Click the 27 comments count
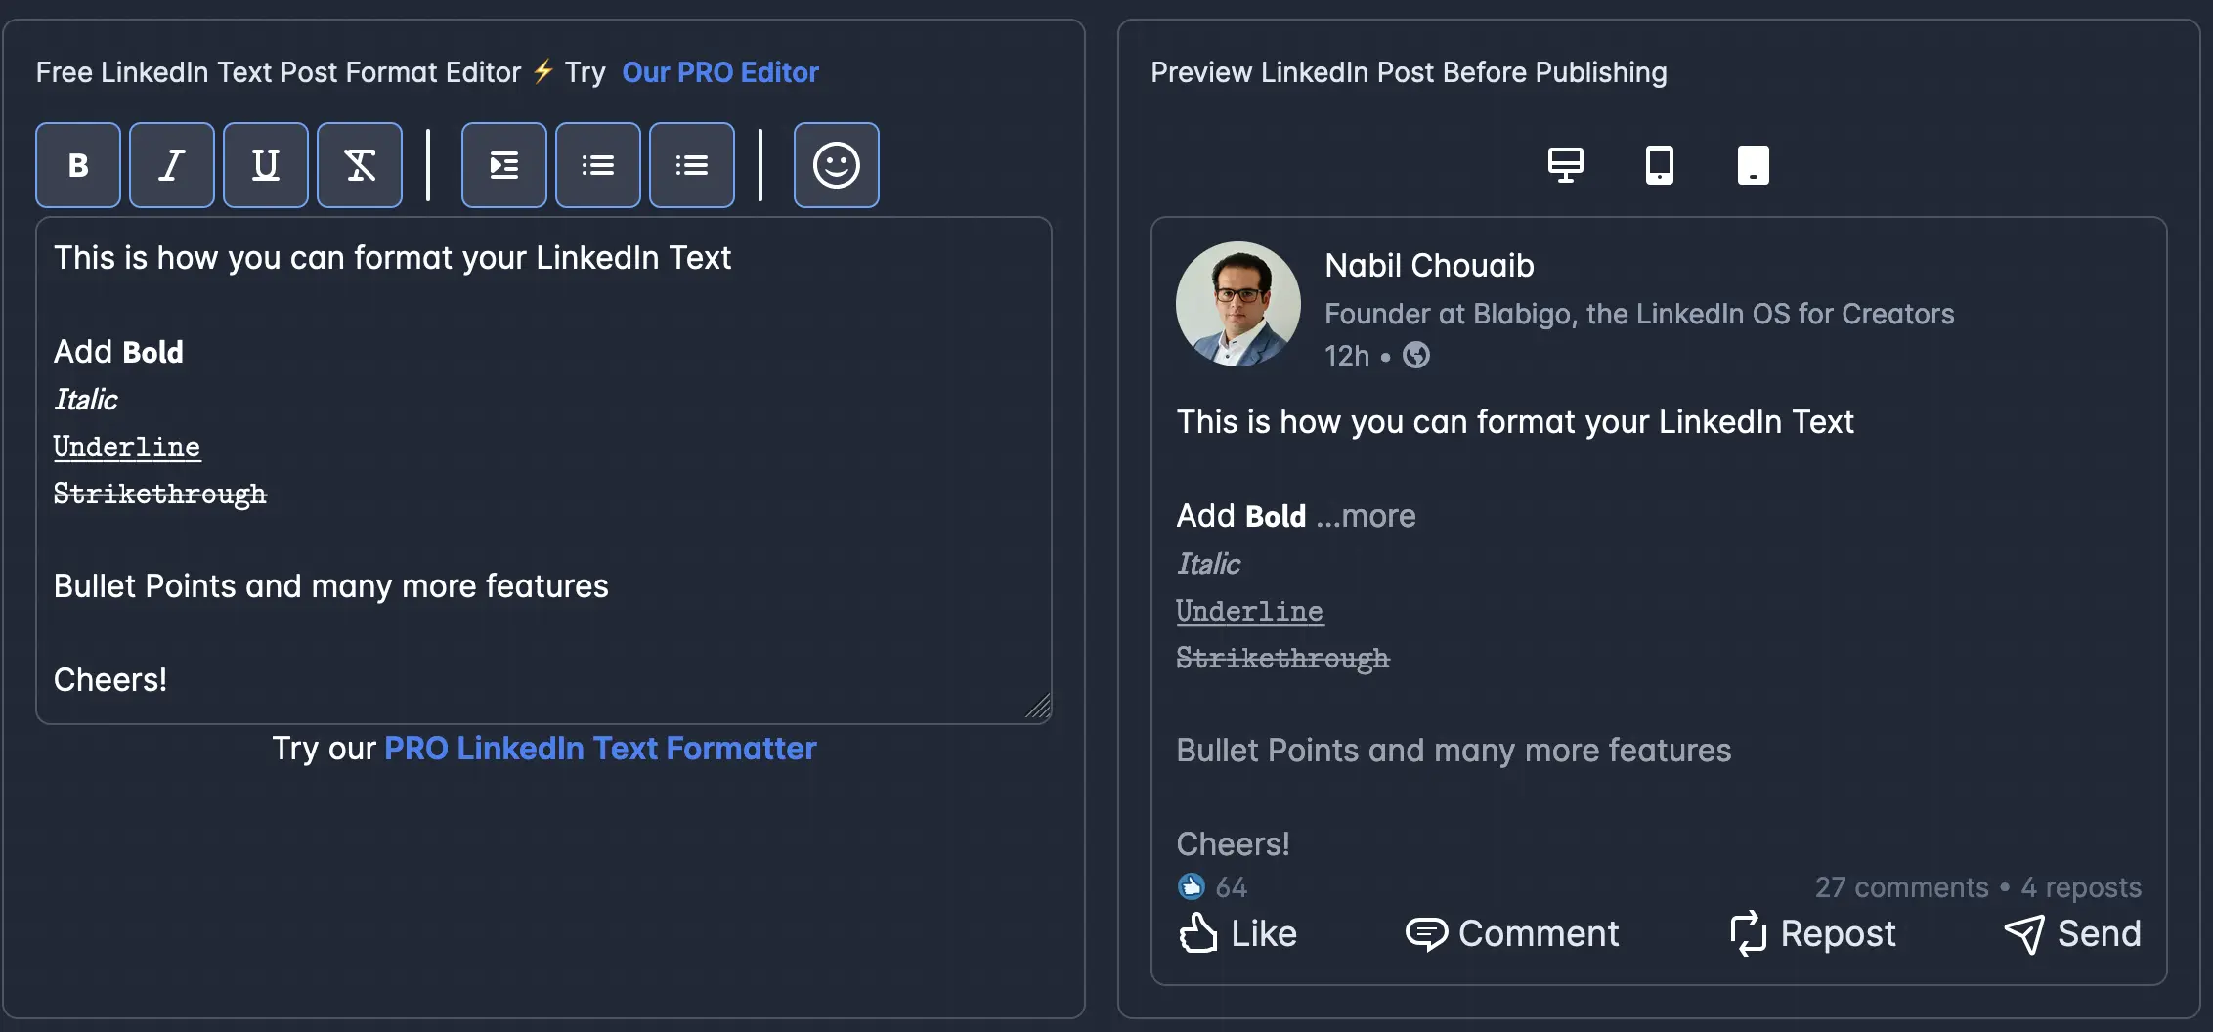 (x=1902, y=887)
